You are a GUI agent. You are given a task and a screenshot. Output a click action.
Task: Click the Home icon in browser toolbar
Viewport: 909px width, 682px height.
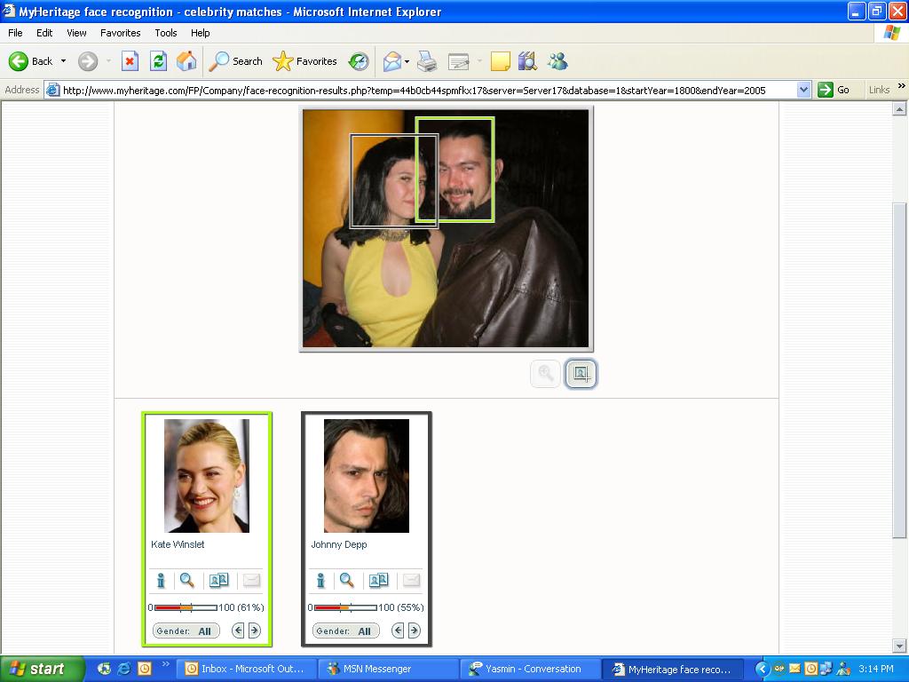click(x=186, y=61)
